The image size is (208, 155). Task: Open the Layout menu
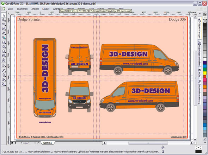(46, 9)
